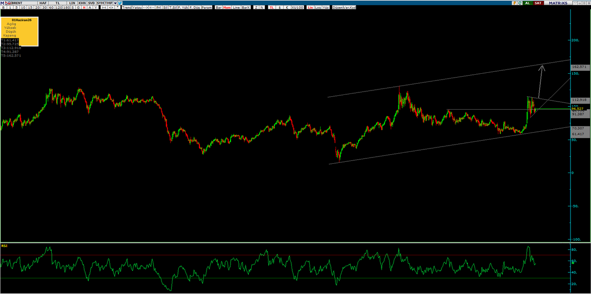Click the Sil delete button

165,7
